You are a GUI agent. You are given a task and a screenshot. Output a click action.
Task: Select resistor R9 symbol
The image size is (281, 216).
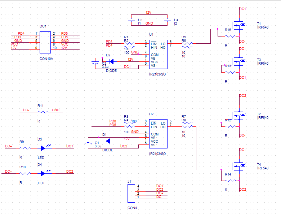[25, 148]
